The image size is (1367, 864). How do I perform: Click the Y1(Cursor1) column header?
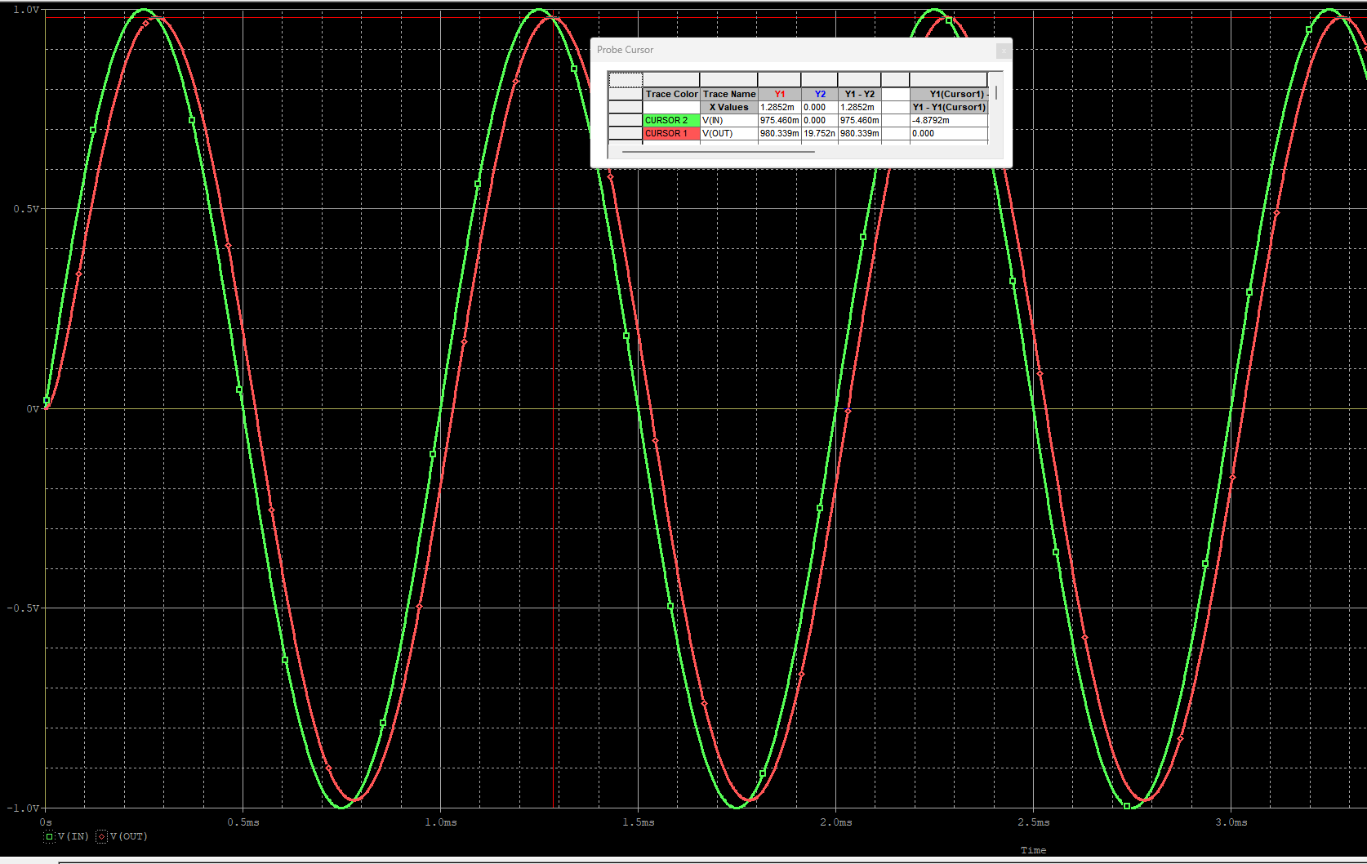point(950,94)
